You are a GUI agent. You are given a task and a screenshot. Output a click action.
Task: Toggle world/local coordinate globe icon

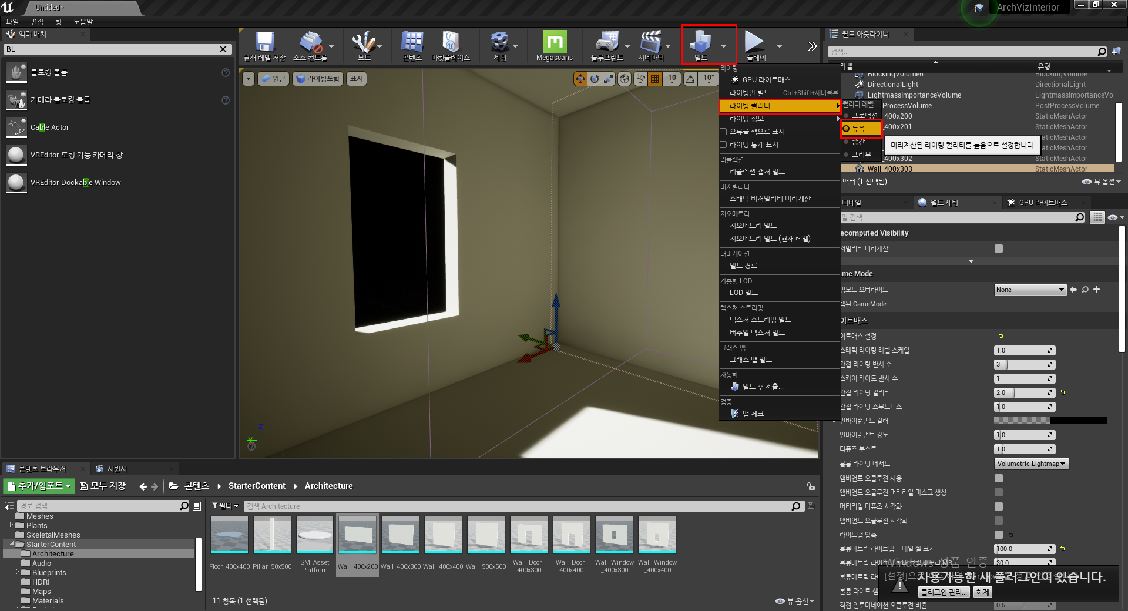click(625, 79)
